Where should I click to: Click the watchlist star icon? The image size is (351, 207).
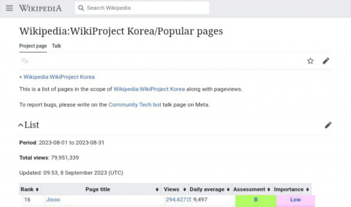point(310,61)
